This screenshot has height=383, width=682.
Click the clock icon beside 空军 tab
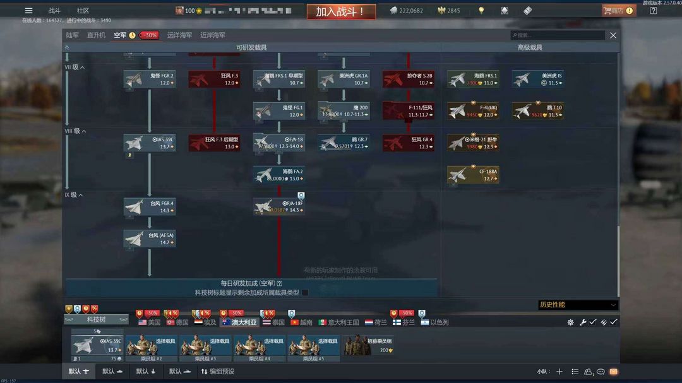(x=132, y=35)
